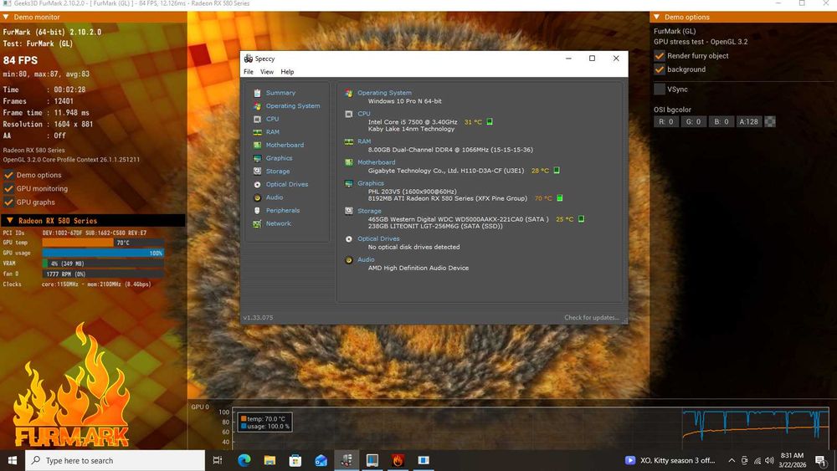Open the Summary section in Speccy
The height and width of the screenshot is (471, 837).
tap(280, 93)
